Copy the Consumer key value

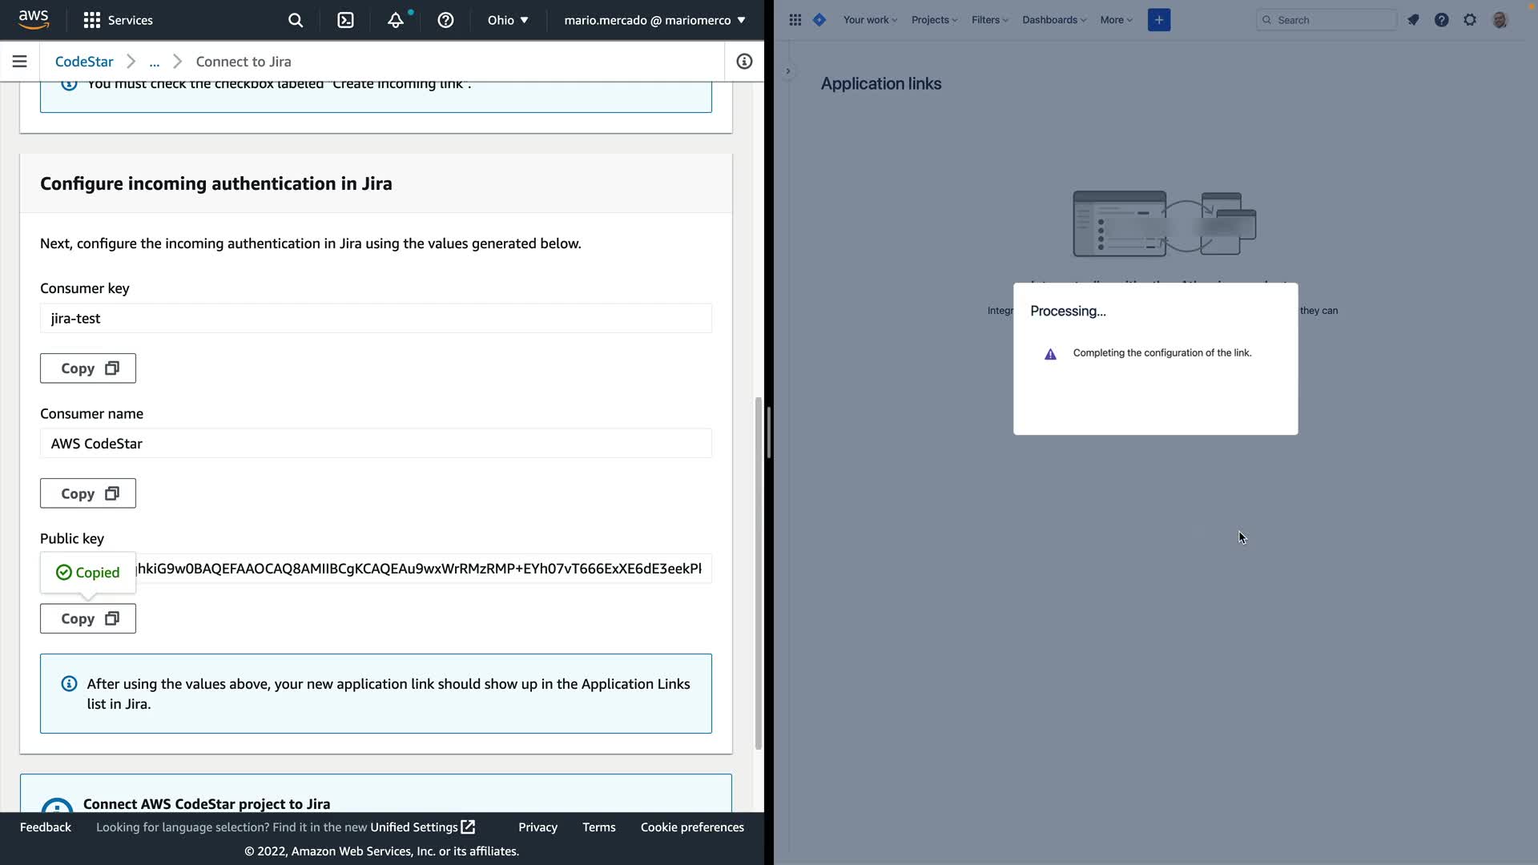point(88,368)
